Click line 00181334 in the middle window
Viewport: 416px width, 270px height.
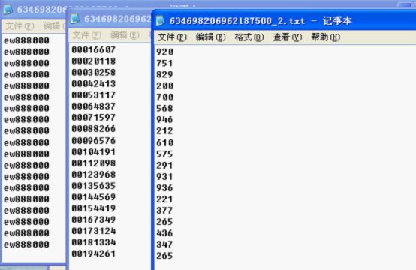click(94, 242)
